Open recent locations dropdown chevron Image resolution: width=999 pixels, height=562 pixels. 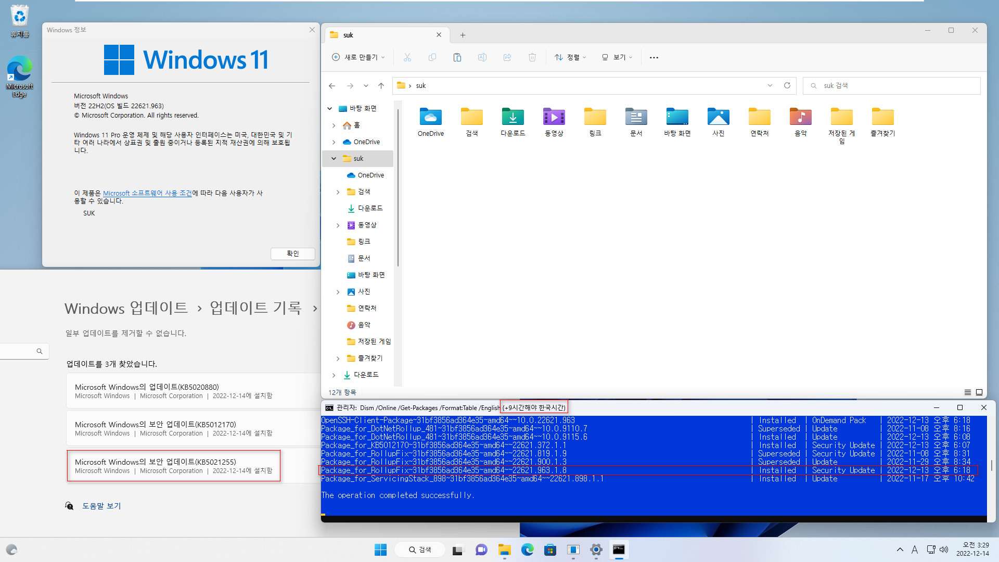(366, 86)
